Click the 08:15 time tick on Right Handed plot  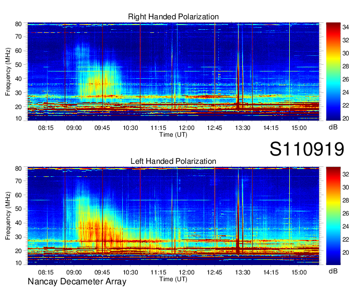click(46, 128)
